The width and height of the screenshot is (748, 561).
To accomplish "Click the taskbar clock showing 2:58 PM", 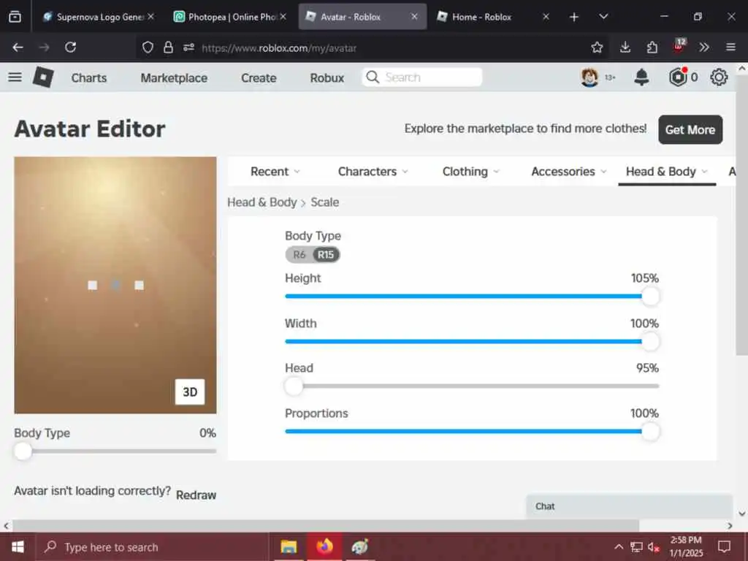I will point(686,546).
